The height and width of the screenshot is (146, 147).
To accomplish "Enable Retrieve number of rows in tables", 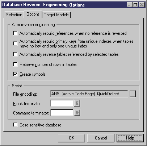I will pyautogui.click(x=15, y=64).
